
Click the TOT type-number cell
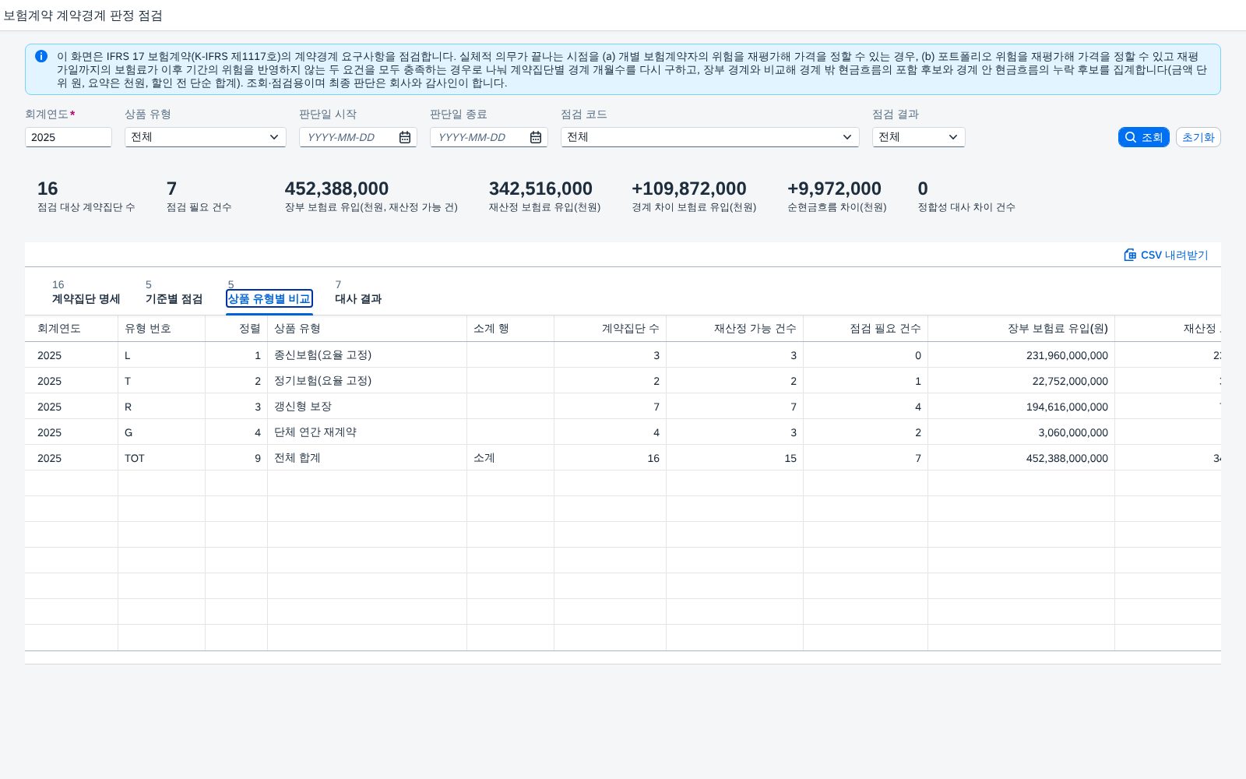click(162, 458)
